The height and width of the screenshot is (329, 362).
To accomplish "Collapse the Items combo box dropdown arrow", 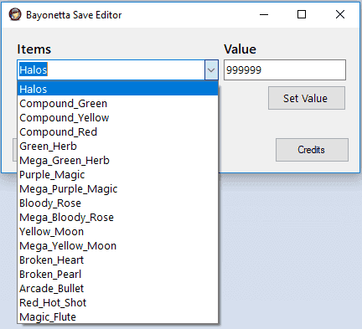I will click(x=211, y=69).
